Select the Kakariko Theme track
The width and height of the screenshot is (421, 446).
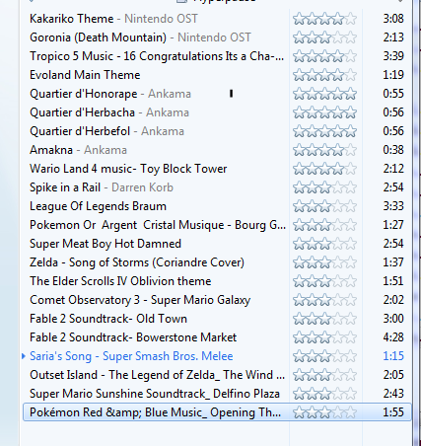tap(217, 19)
